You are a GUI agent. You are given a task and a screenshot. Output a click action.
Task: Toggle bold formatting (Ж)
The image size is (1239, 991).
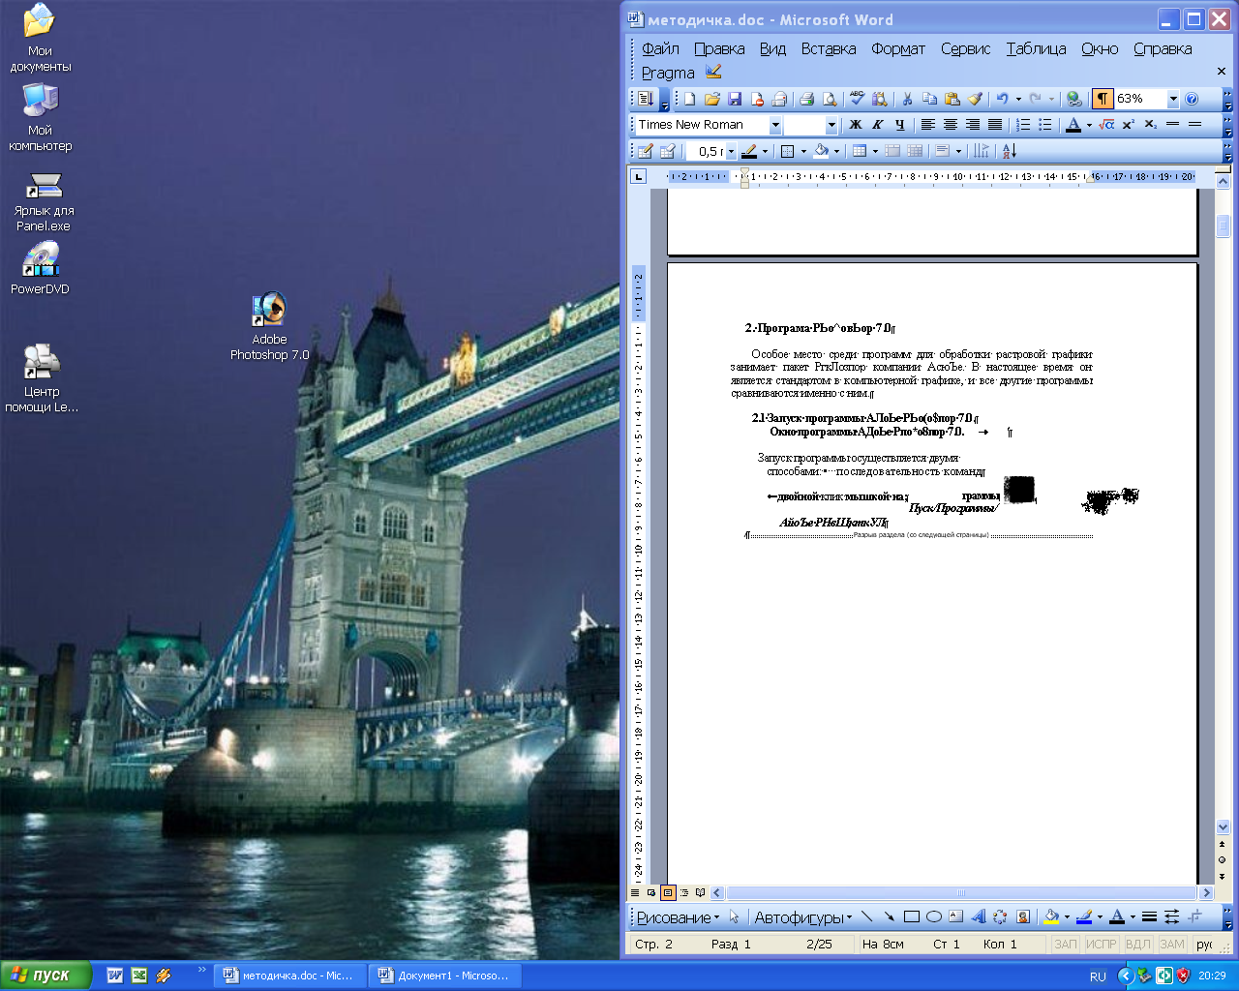(x=856, y=125)
